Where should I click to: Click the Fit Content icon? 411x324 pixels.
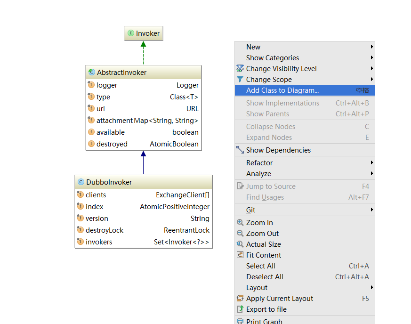tap(240, 255)
